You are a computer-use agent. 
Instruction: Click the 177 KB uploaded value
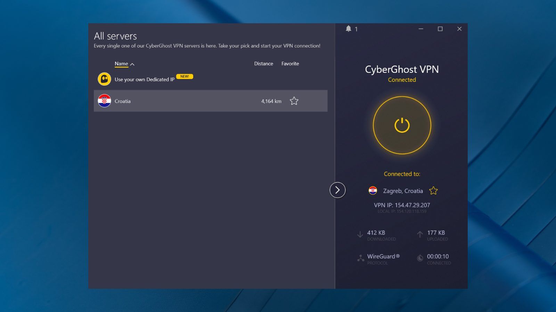coord(436,233)
